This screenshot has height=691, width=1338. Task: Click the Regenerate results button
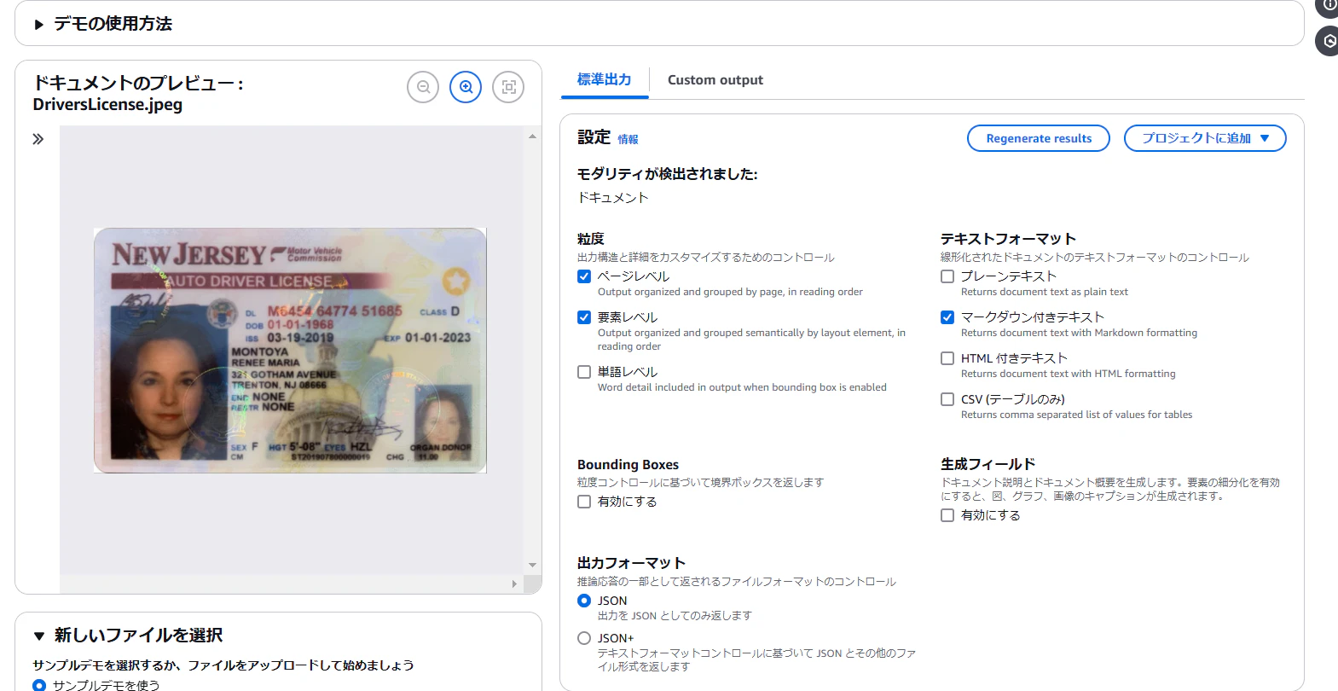click(1039, 138)
